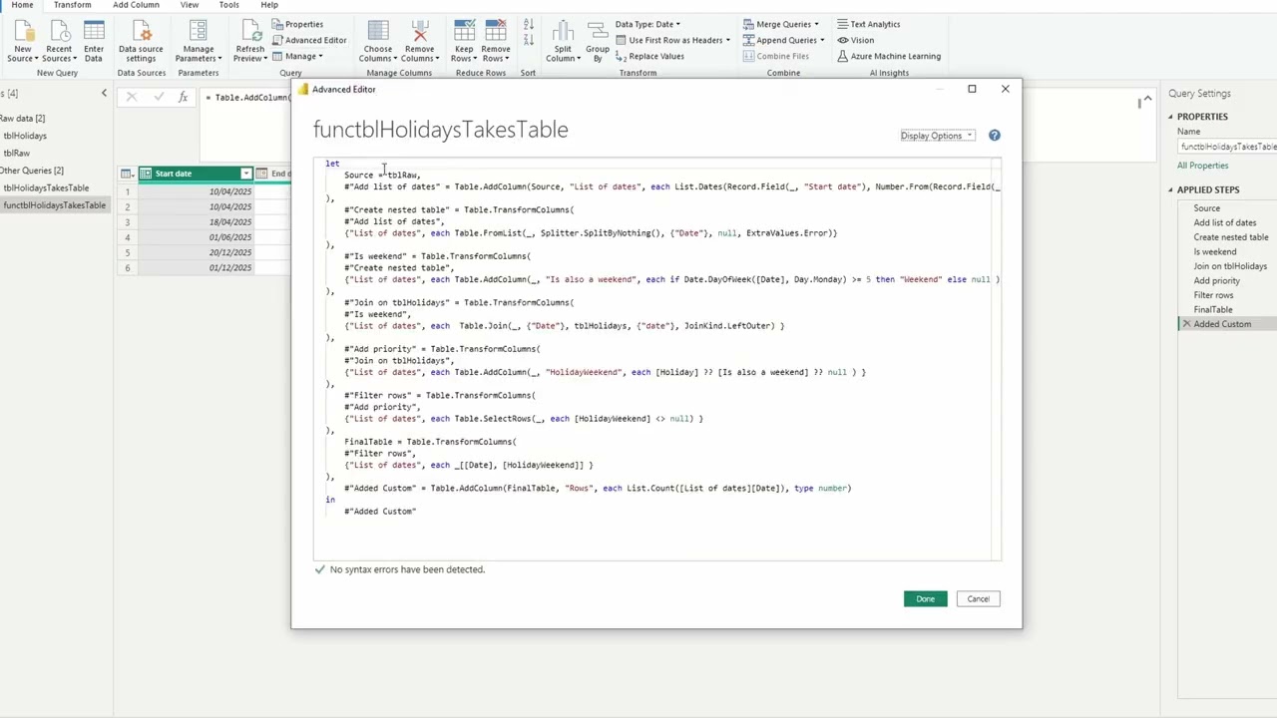Switch to the Transform ribbon tab
This screenshot has height=718, width=1277.
(x=72, y=5)
